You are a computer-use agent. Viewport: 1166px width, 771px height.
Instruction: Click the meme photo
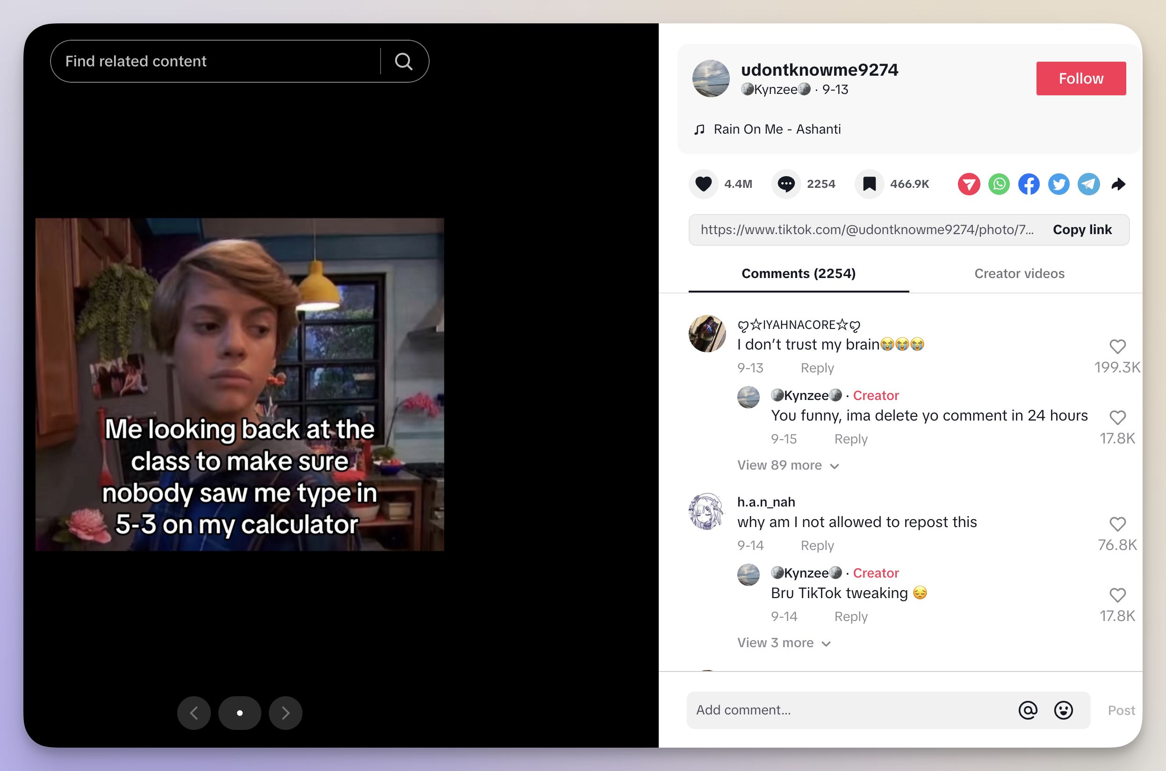click(x=239, y=385)
